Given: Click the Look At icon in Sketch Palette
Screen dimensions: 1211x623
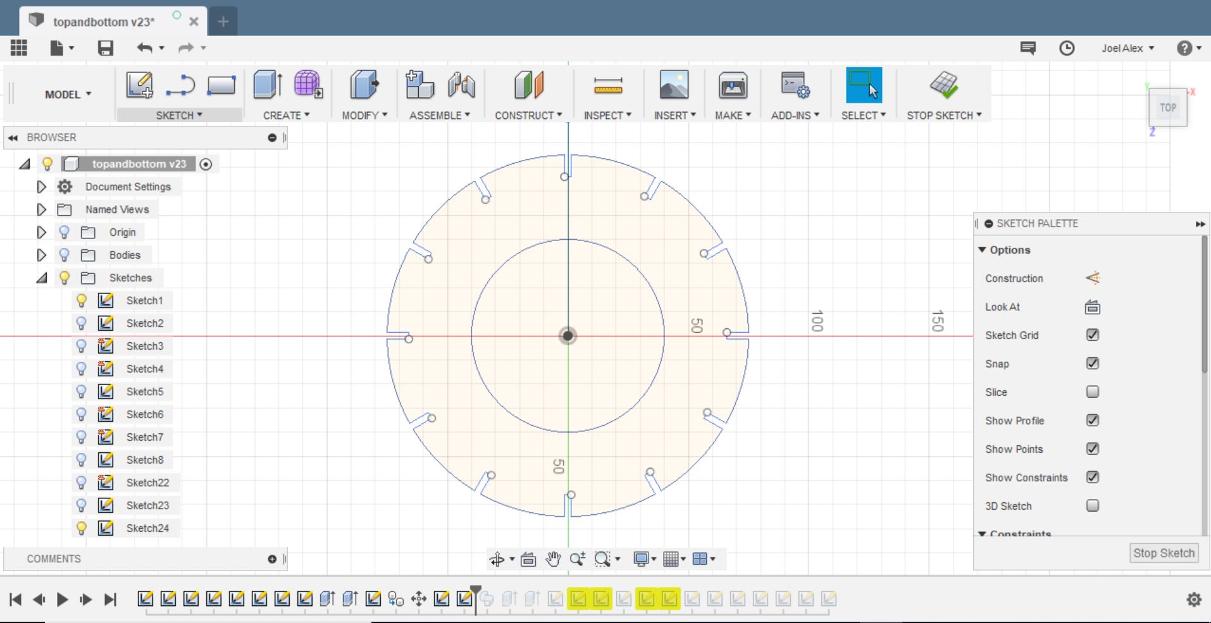Looking at the screenshot, I should pyautogui.click(x=1093, y=307).
